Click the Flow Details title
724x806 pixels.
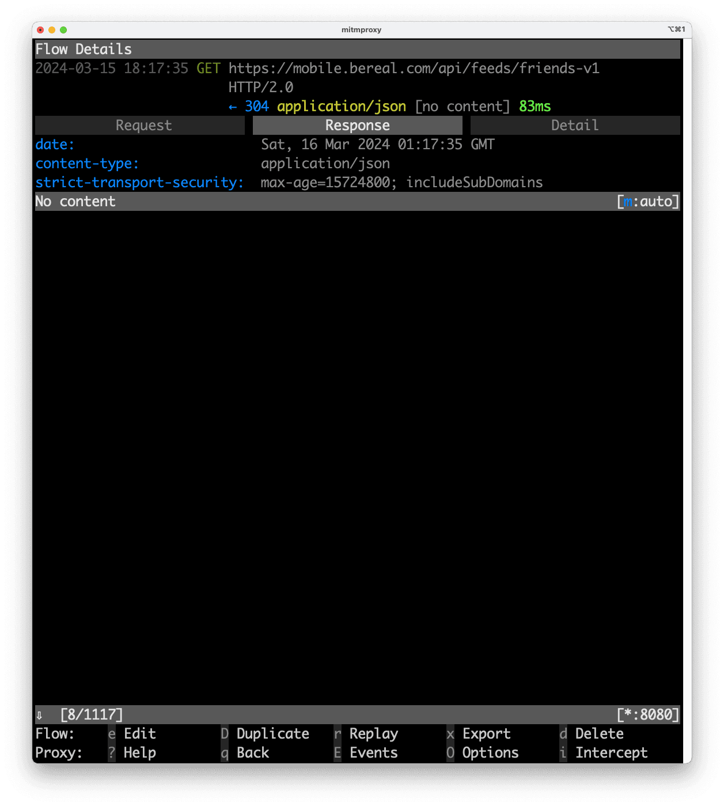click(x=84, y=49)
